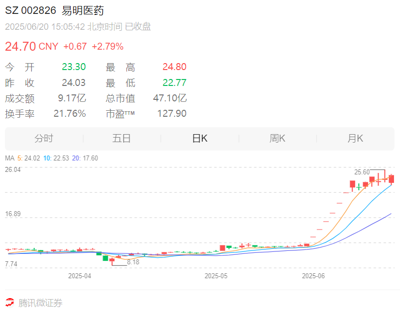
Task: Click price change +0.67
Action: click(x=75, y=46)
